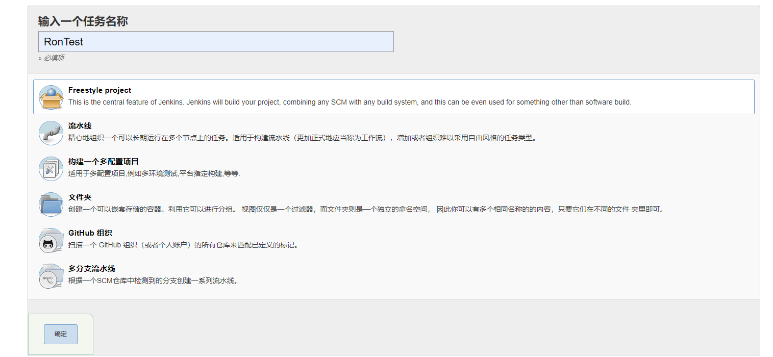Click in the RonTest task name field
Screen dimensions: 773x357
(x=215, y=42)
